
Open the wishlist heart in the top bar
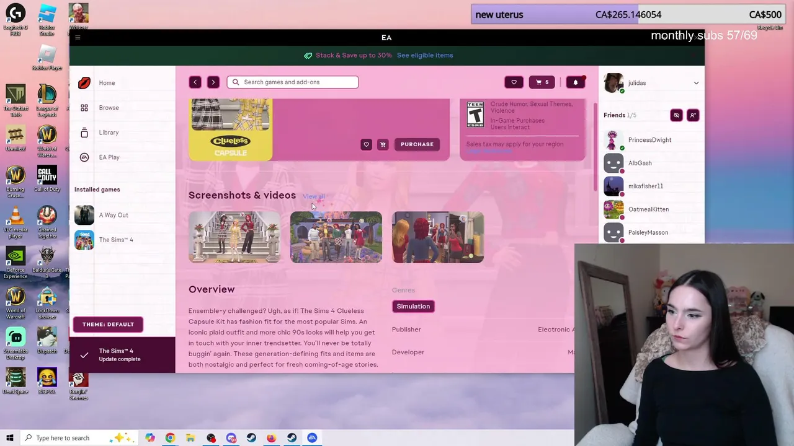tap(514, 82)
